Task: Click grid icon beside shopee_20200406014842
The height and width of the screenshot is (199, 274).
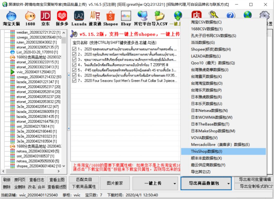Action: pos(13,166)
